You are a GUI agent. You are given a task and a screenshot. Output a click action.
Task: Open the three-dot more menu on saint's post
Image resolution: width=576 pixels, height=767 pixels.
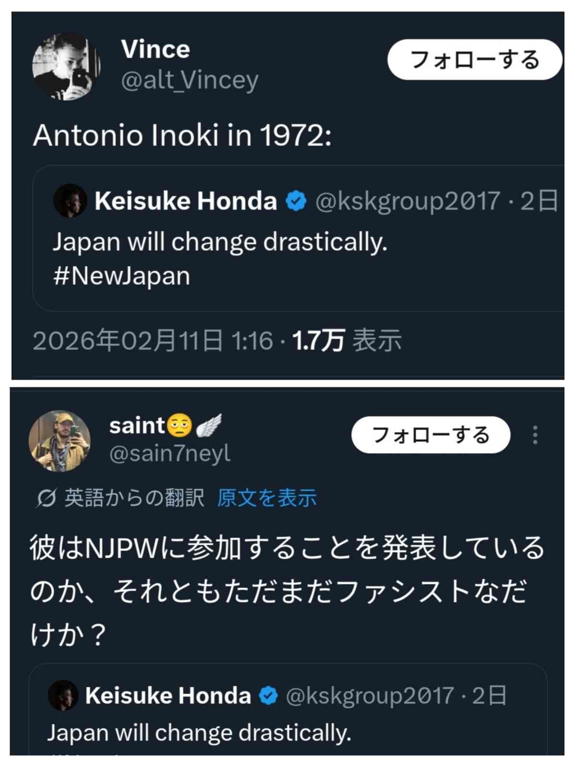click(x=535, y=435)
